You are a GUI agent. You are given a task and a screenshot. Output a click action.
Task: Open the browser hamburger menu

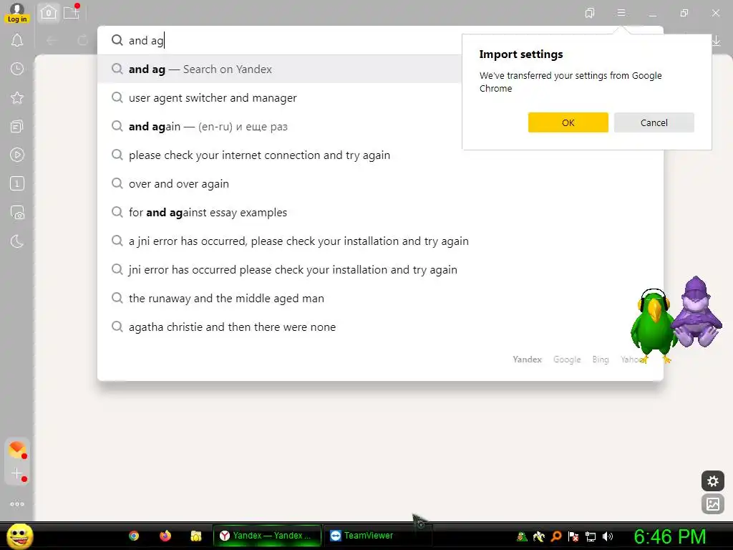click(621, 13)
